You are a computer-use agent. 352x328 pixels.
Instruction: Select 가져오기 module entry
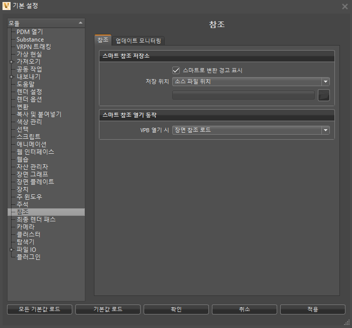[x=28, y=62]
